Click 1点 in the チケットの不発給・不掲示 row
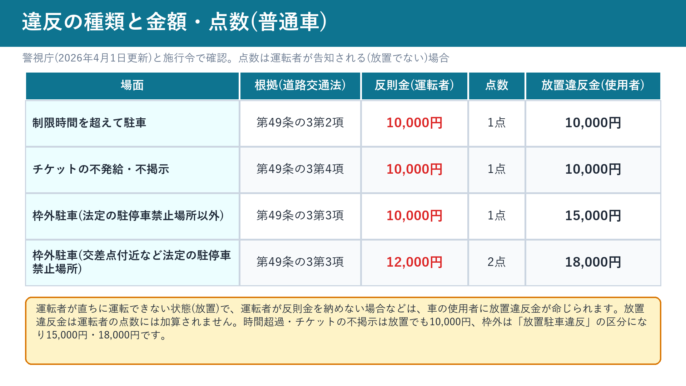 (x=497, y=169)
